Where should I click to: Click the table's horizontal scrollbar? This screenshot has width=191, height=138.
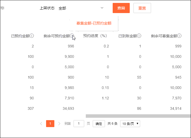138,116
